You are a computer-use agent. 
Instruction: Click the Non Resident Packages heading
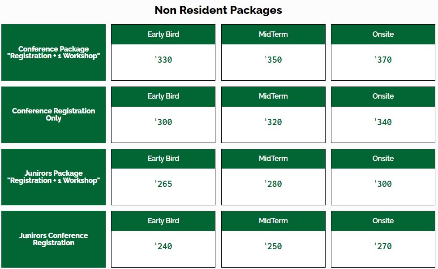click(219, 10)
